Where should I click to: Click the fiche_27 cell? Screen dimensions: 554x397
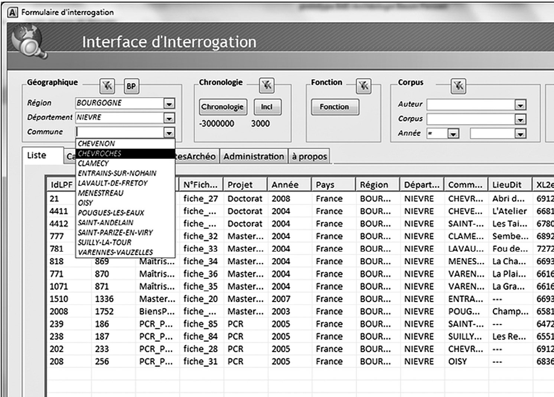tap(201, 199)
